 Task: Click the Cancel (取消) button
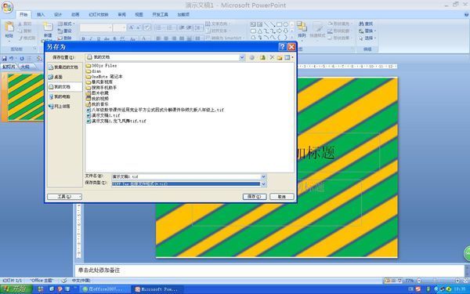coord(282,197)
